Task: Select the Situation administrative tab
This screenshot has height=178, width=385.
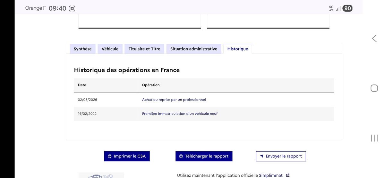Action: coord(194,49)
